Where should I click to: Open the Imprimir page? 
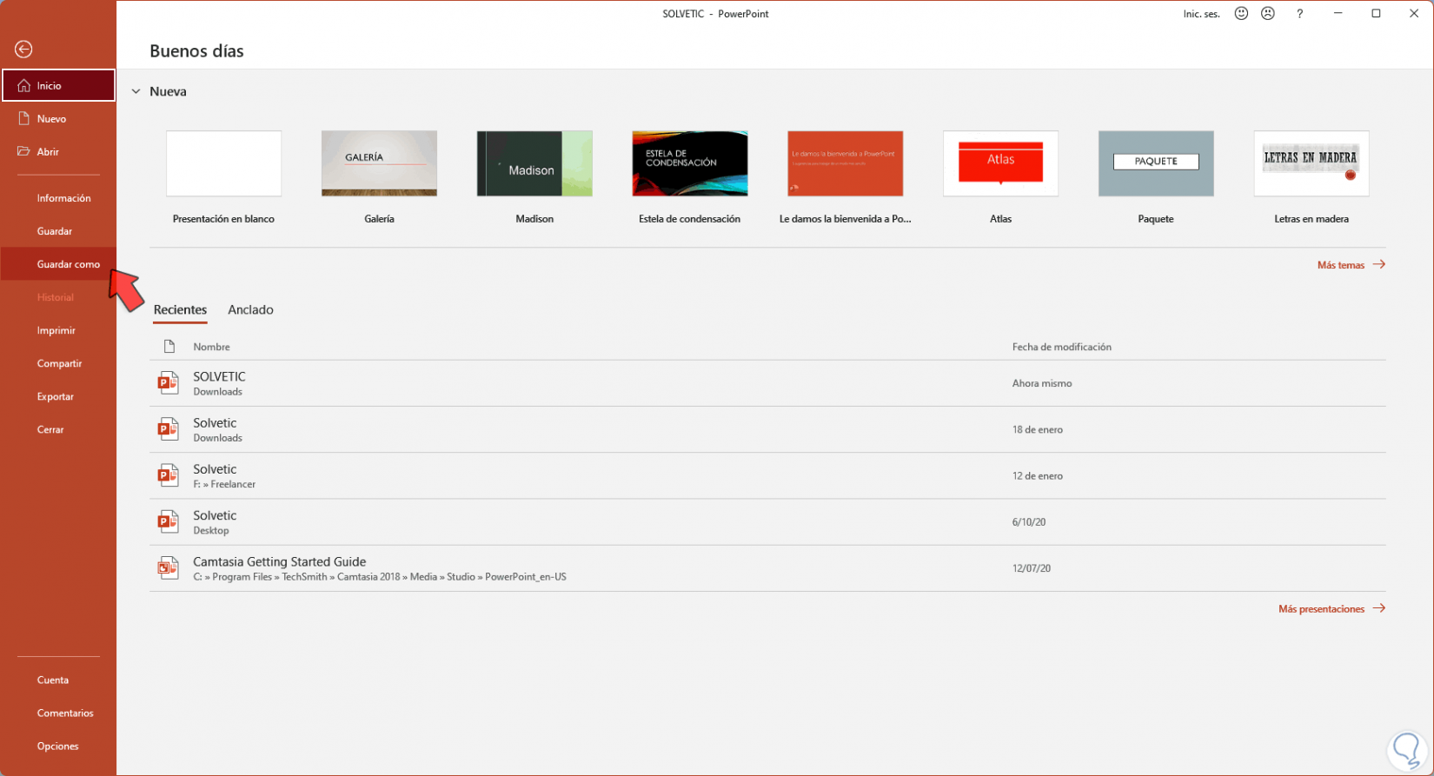coord(58,330)
